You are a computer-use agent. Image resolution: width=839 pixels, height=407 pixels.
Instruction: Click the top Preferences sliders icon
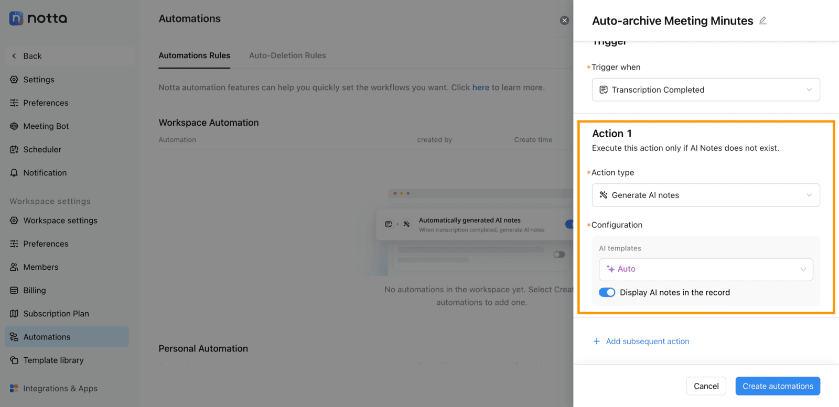(14, 103)
